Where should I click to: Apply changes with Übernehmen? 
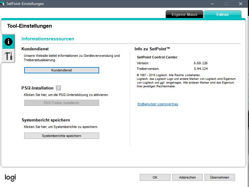(219, 177)
